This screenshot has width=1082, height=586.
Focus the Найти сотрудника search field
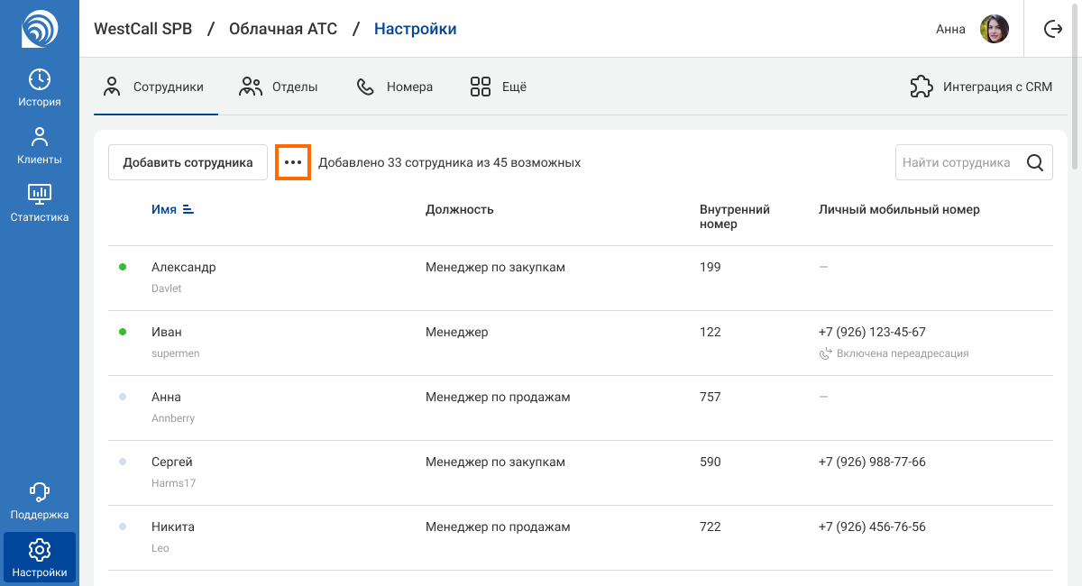coord(958,163)
